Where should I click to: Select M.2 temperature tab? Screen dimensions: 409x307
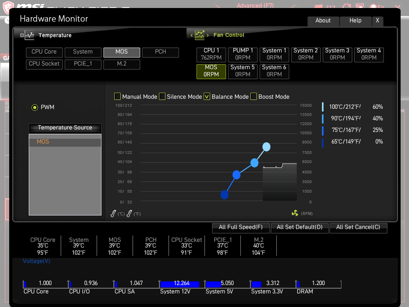coord(122,64)
